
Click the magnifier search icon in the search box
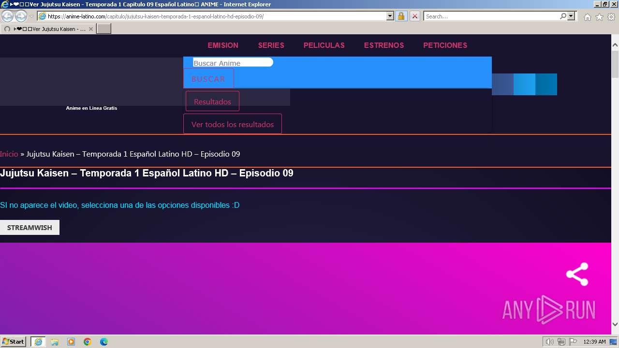[563, 16]
